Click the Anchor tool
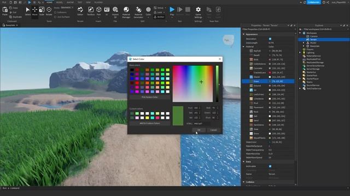This screenshot has height=196, width=350. pos(159,17)
